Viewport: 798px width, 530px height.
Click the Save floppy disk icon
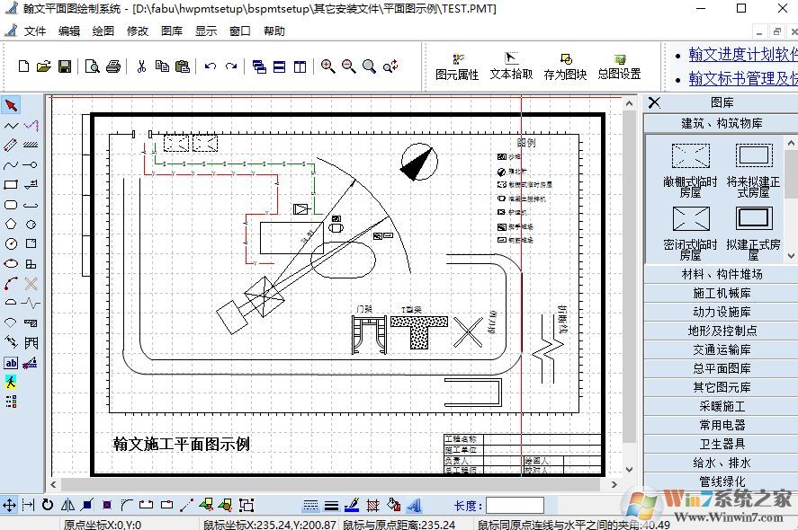[65, 66]
